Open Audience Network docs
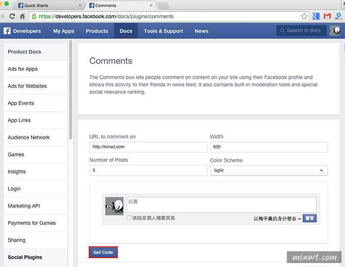This screenshot has width=345, height=267. [x=35, y=137]
